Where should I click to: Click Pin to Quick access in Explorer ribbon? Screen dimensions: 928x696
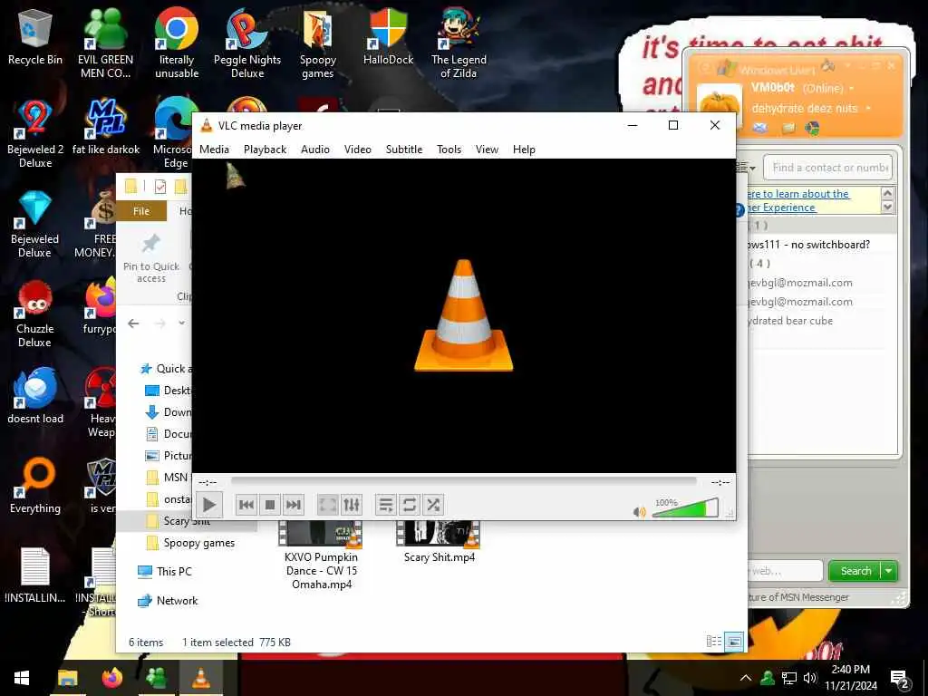coord(151,258)
